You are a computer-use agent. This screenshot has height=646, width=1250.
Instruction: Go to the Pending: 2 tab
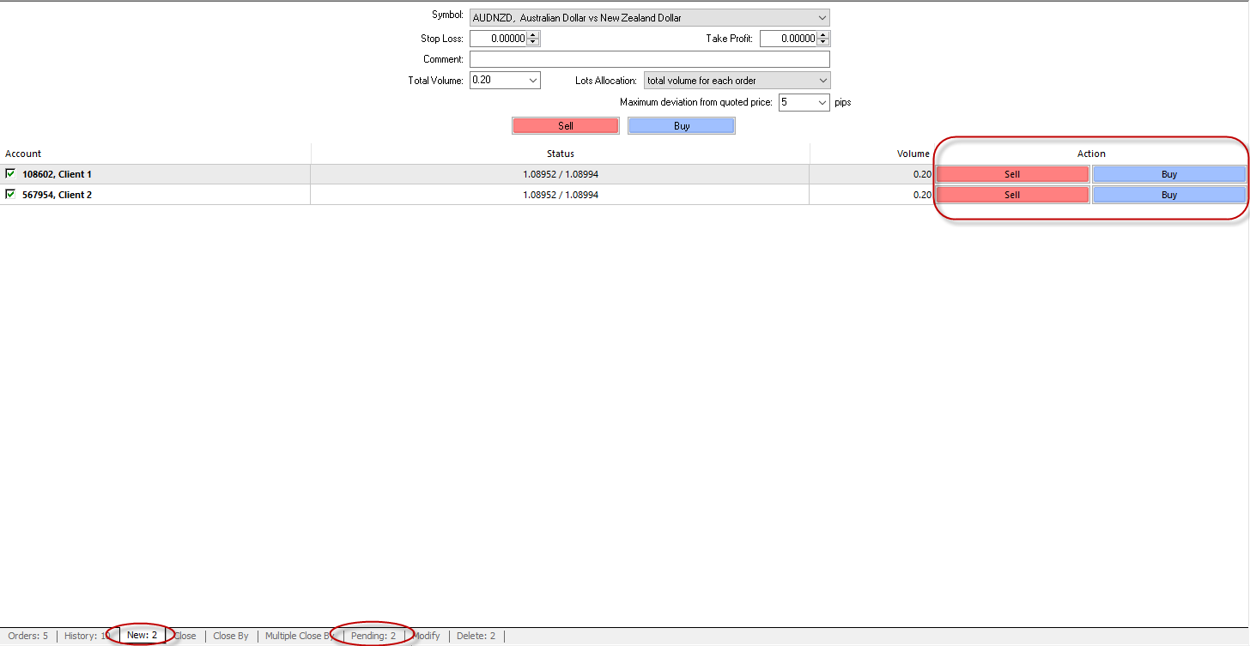[373, 636]
